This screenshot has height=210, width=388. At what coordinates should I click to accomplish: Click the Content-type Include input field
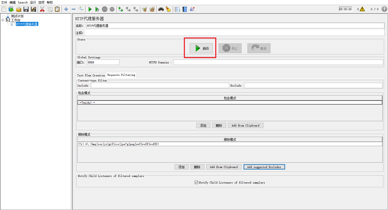160,86
